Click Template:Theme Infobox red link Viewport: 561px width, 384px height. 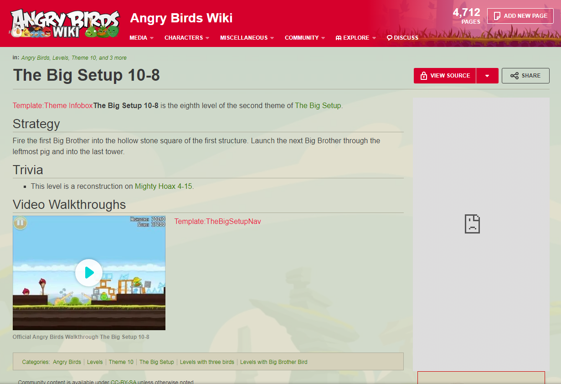point(53,105)
